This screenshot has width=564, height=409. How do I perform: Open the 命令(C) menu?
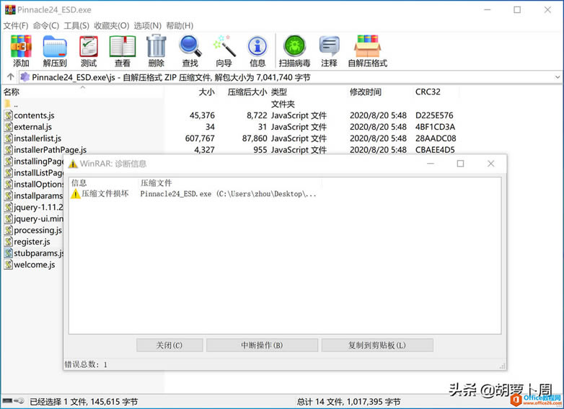coord(46,25)
